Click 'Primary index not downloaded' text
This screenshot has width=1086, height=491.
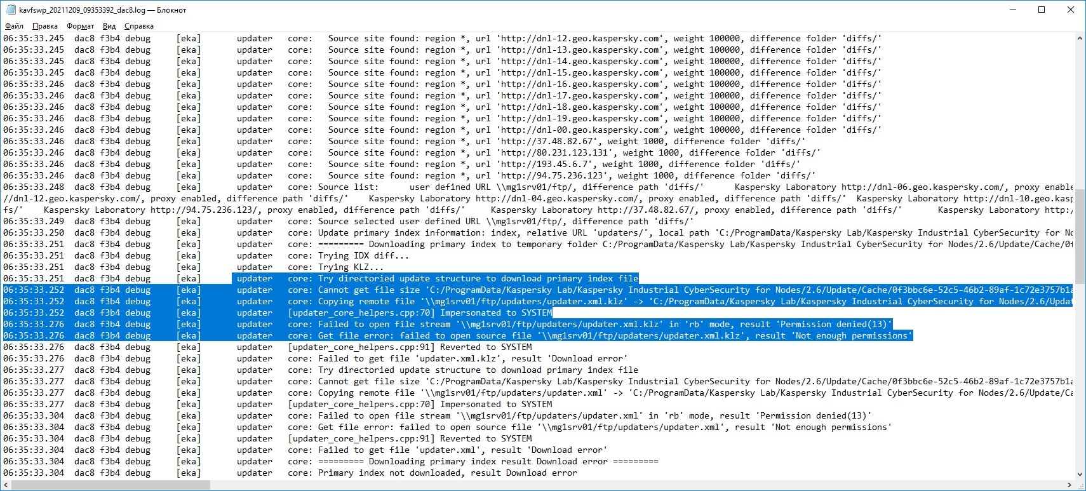(389, 473)
